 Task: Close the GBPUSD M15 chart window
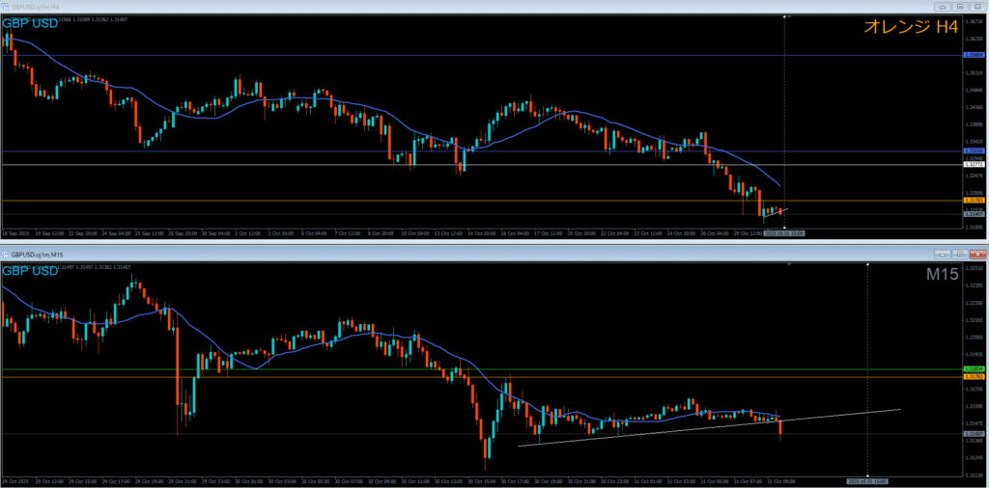[x=977, y=254]
